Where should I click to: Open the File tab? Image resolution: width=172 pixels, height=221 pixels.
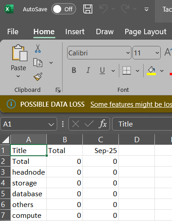(x=13, y=32)
